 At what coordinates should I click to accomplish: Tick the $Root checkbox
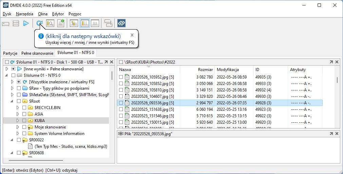[x=19, y=101]
